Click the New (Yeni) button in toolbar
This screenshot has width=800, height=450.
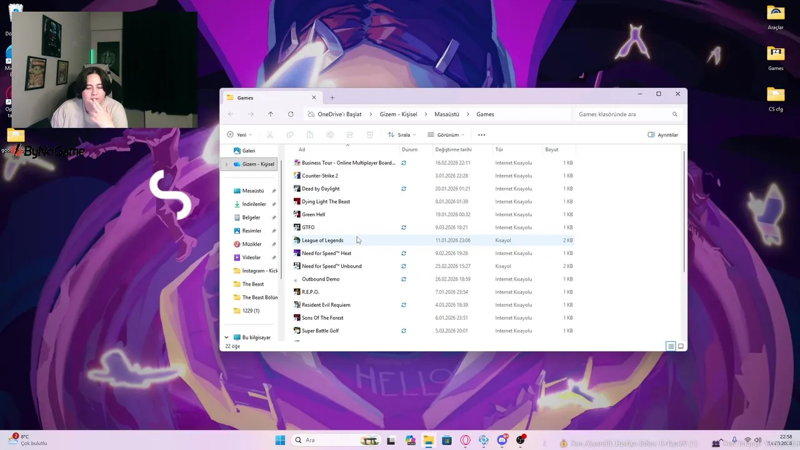(239, 135)
